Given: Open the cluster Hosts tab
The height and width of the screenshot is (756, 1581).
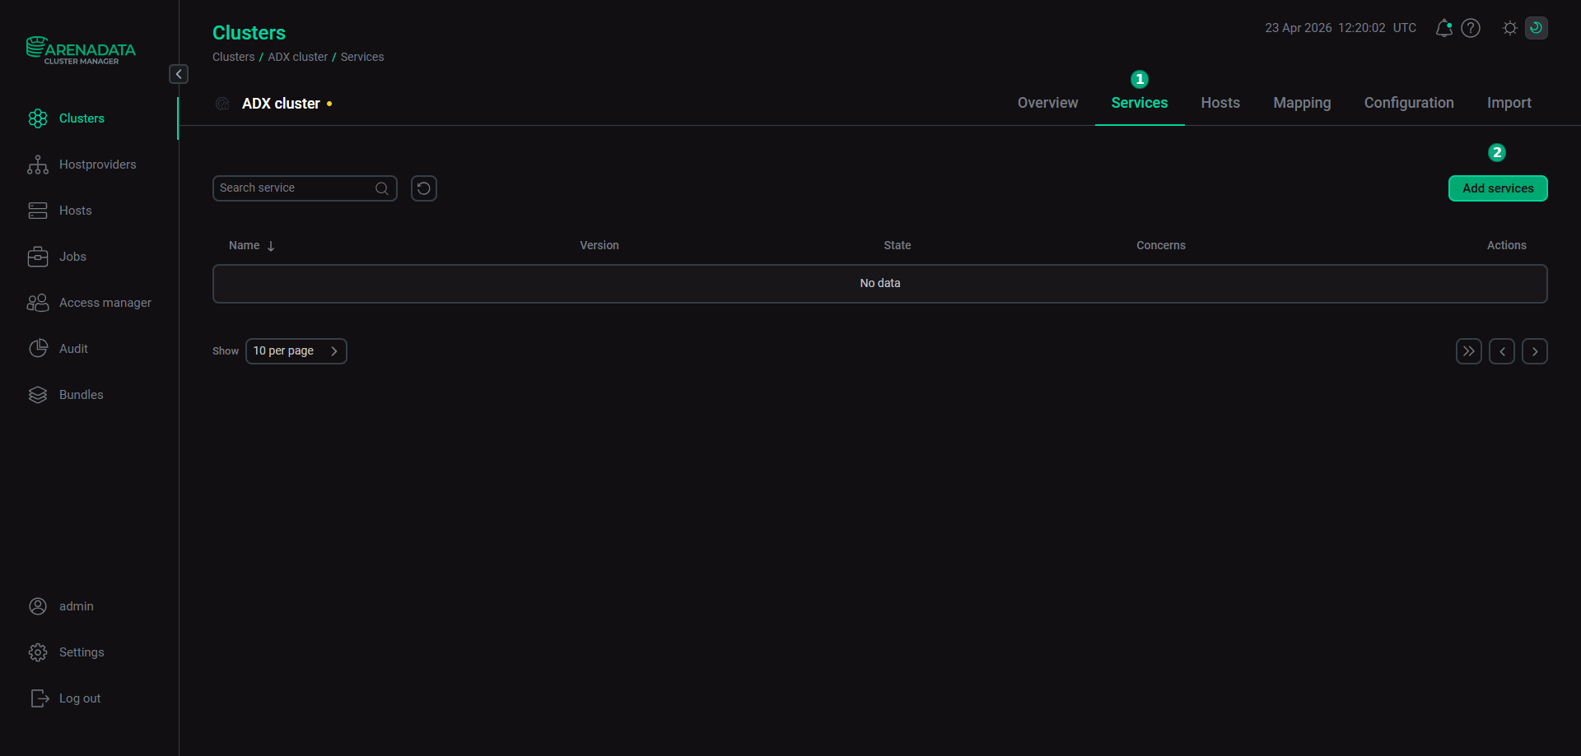Looking at the screenshot, I should pyautogui.click(x=1220, y=103).
